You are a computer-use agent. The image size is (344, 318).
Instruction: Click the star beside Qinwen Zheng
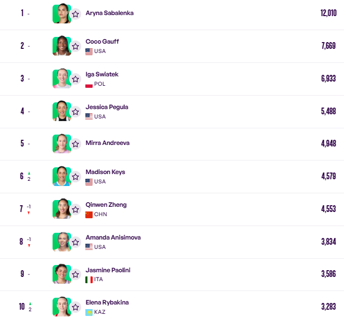[x=75, y=209]
